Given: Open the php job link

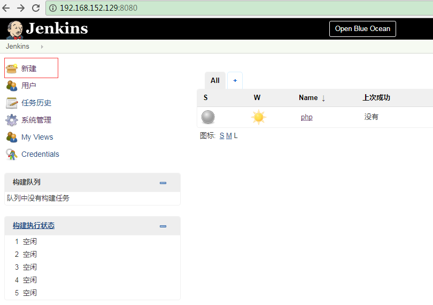Looking at the screenshot, I should tap(307, 117).
